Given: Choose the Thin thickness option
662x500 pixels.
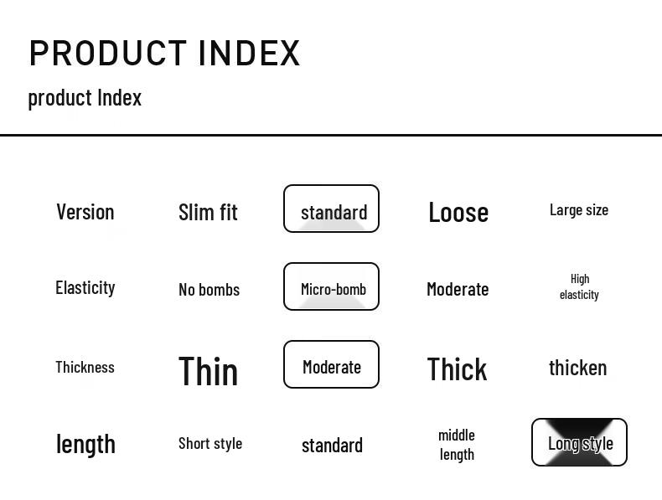Looking at the screenshot, I should pyautogui.click(x=208, y=370).
